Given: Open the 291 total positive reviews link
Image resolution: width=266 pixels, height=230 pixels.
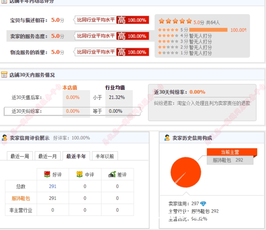Looking at the screenshot, I should coord(53,186).
